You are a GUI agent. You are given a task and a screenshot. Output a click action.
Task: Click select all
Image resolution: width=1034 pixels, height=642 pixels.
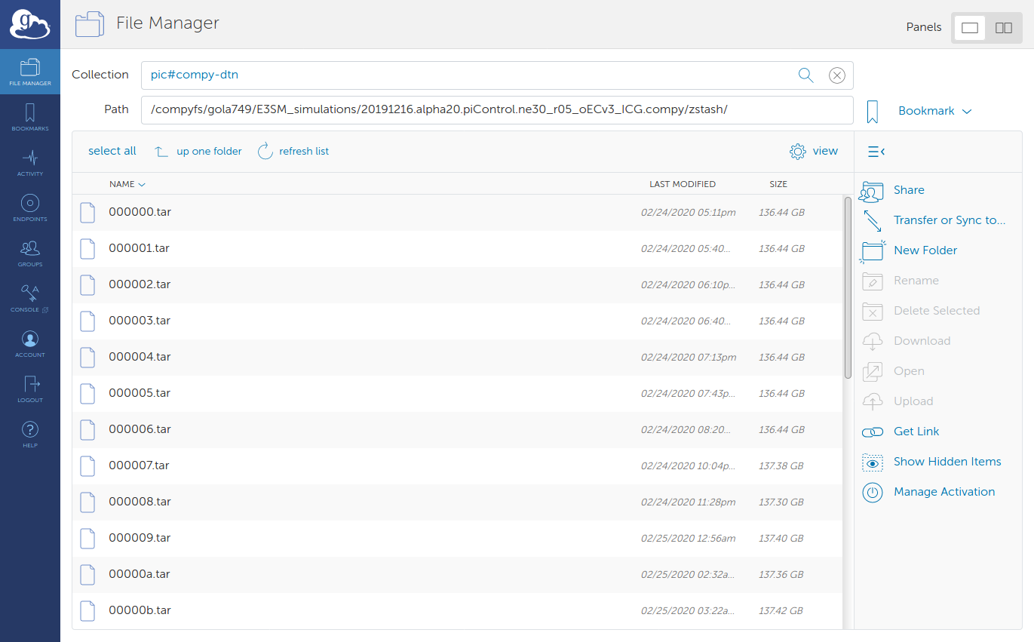point(112,151)
